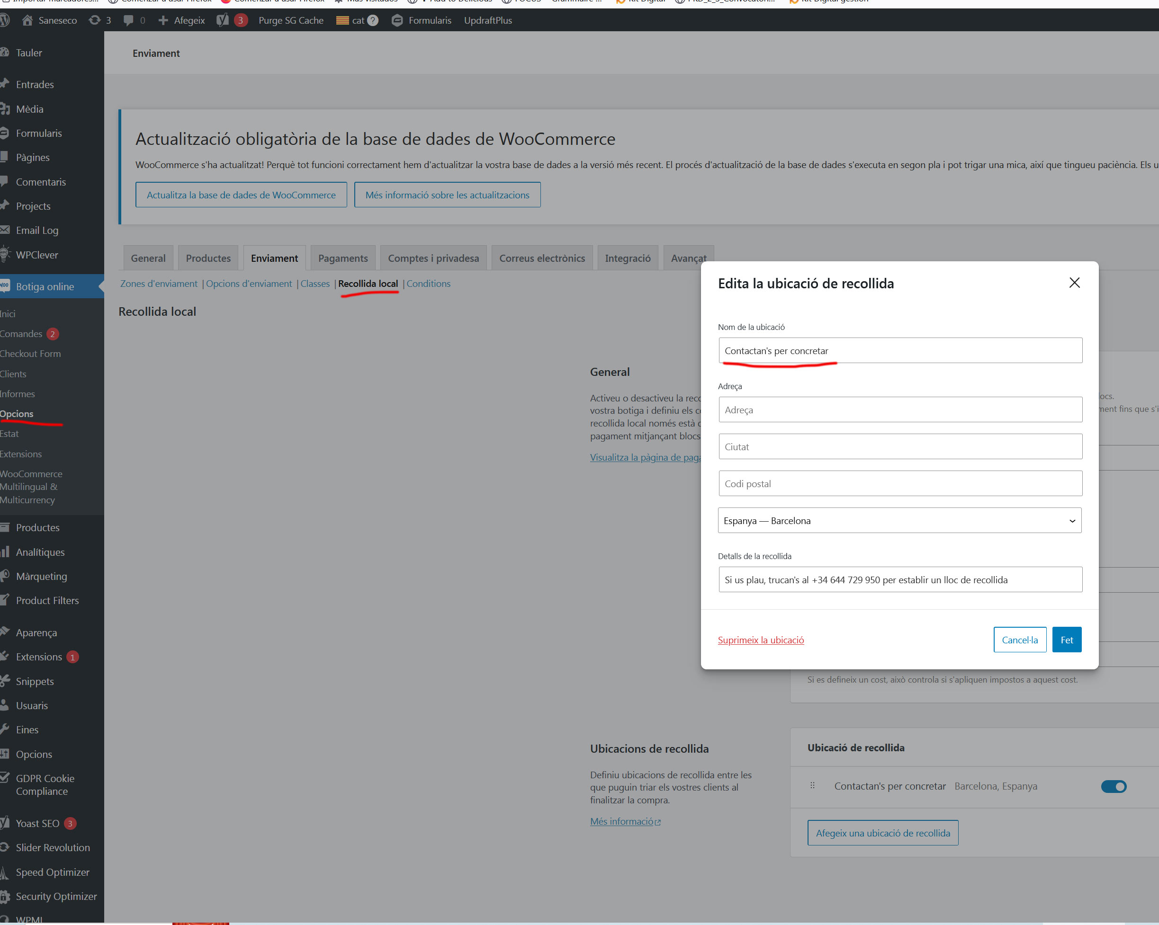Open the comments bubble icon in admin bar
This screenshot has width=1159, height=925.
pos(128,20)
